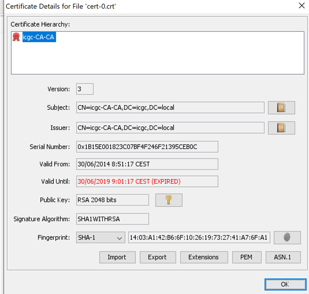Click the Subject text field
The width and height of the screenshot is (309, 294).
170,108
